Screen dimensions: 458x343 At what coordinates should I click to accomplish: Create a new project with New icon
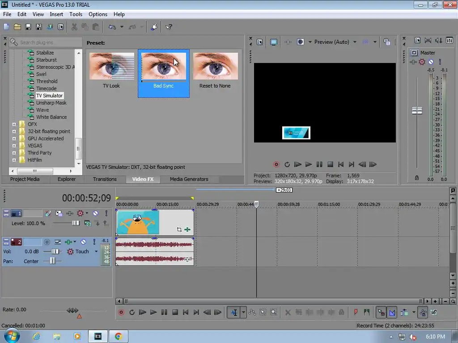click(x=6, y=27)
